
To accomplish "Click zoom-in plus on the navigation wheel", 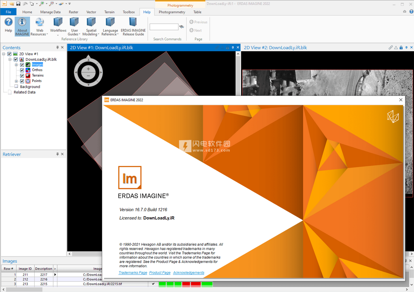I will tap(88, 69).
